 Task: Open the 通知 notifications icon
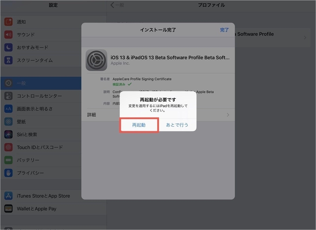point(8,22)
